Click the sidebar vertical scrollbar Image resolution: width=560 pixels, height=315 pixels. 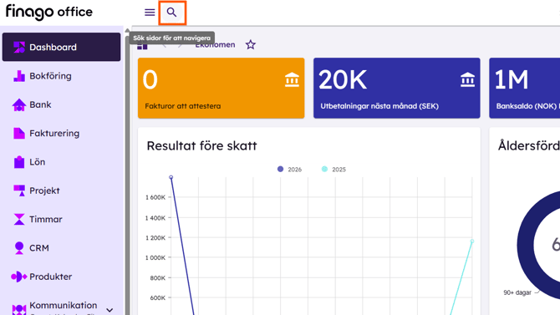127,171
